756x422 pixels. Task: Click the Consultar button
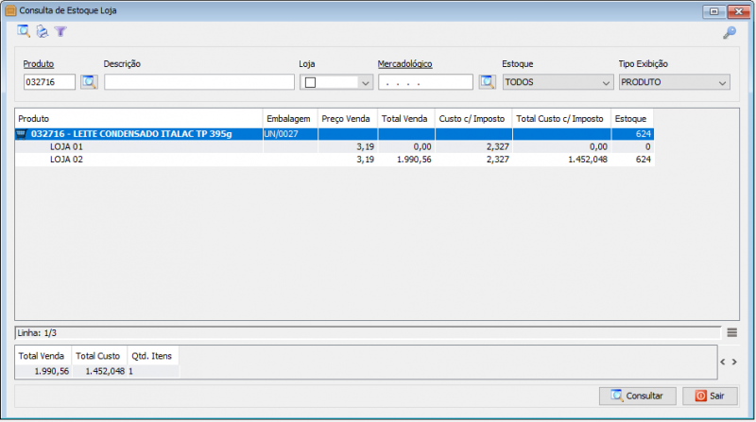coord(638,396)
